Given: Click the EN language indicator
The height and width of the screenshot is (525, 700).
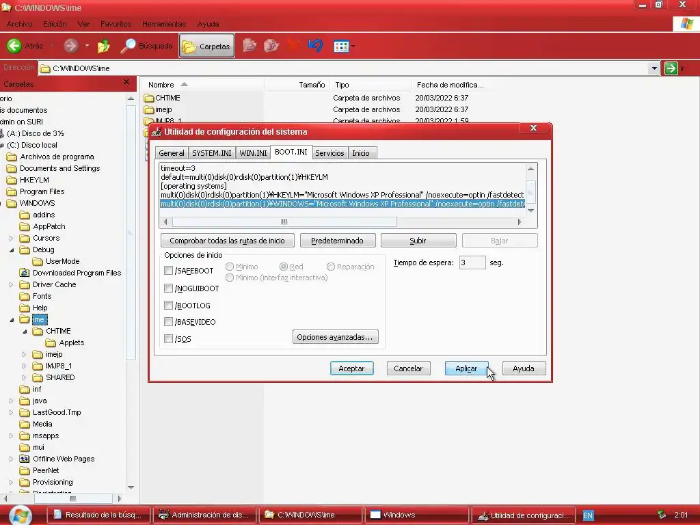Looking at the screenshot, I should click(588, 515).
